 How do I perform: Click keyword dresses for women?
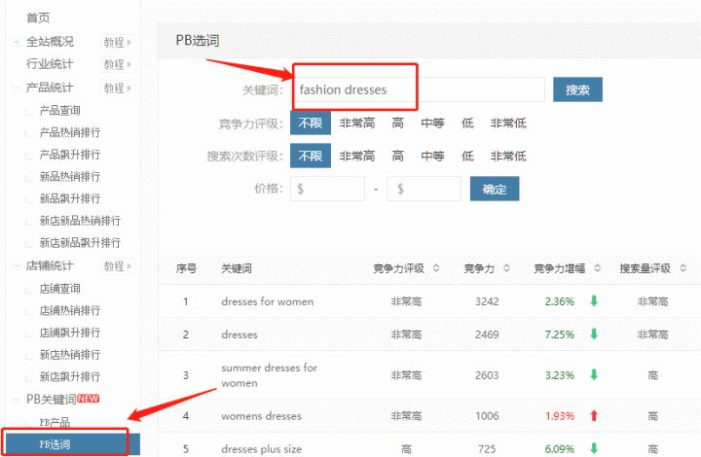(268, 301)
